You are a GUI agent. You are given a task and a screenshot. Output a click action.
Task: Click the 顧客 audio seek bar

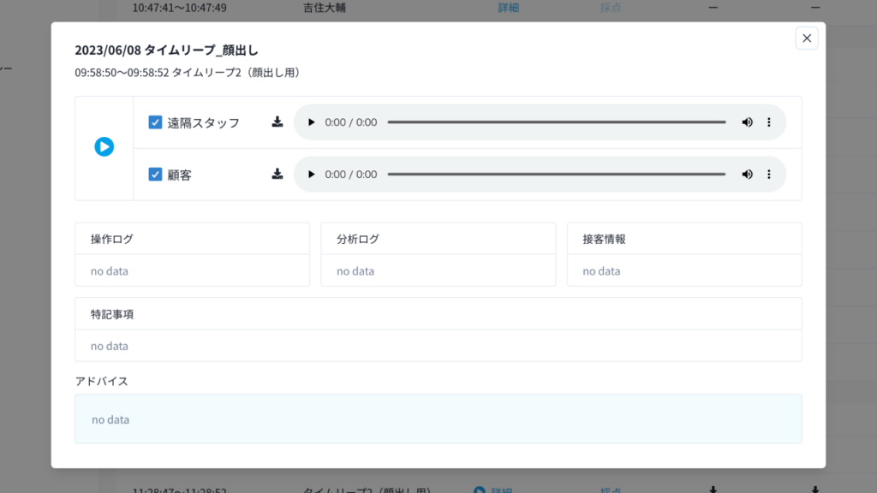[x=556, y=175]
